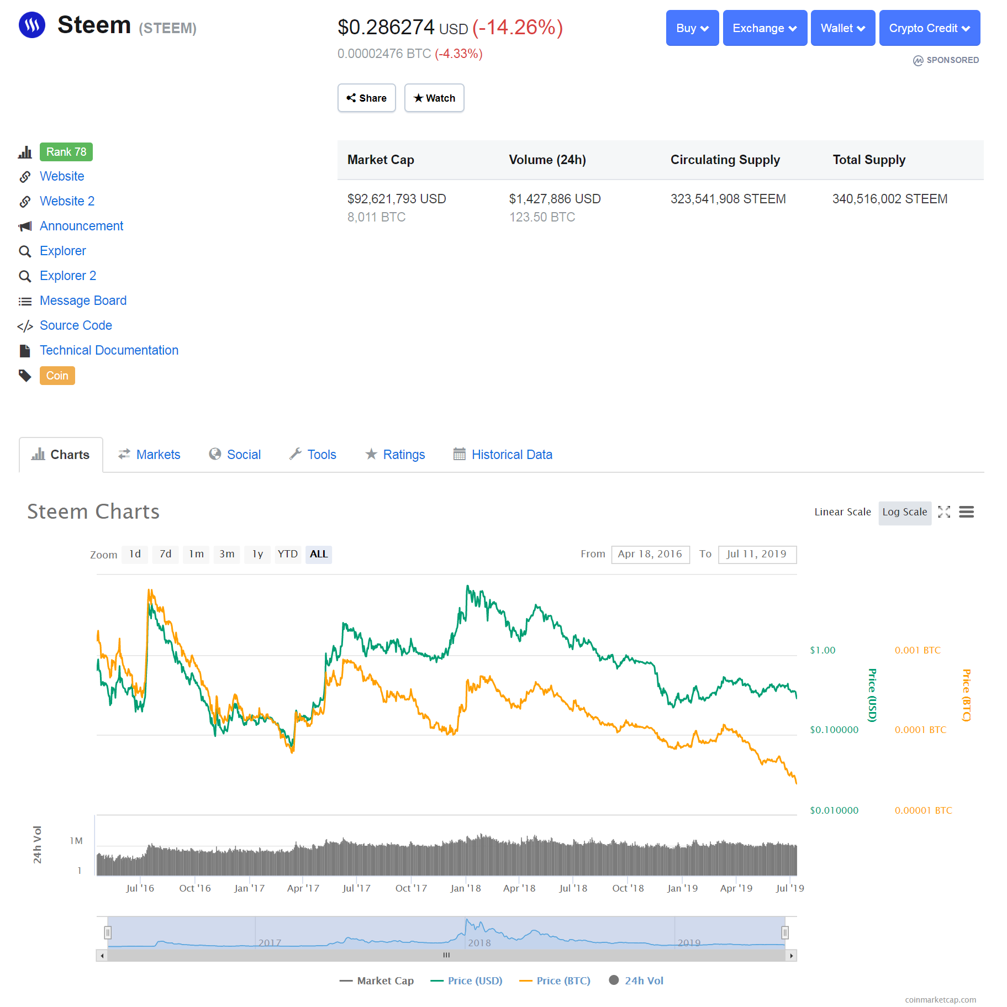Open the Explorer 2 link
The width and height of the screenshot is (1007, 1007).
tap(68, 276)
